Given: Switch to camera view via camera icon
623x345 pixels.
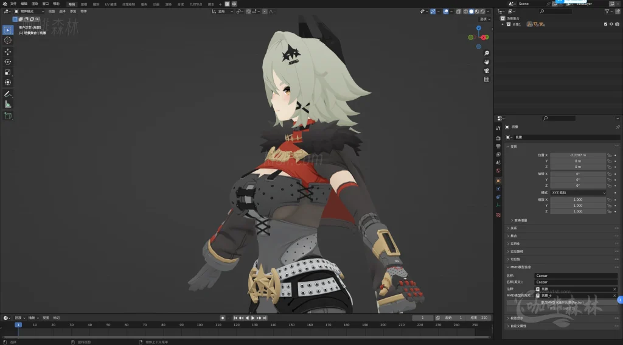Looking at the screenshot, I should click(486, 71).
